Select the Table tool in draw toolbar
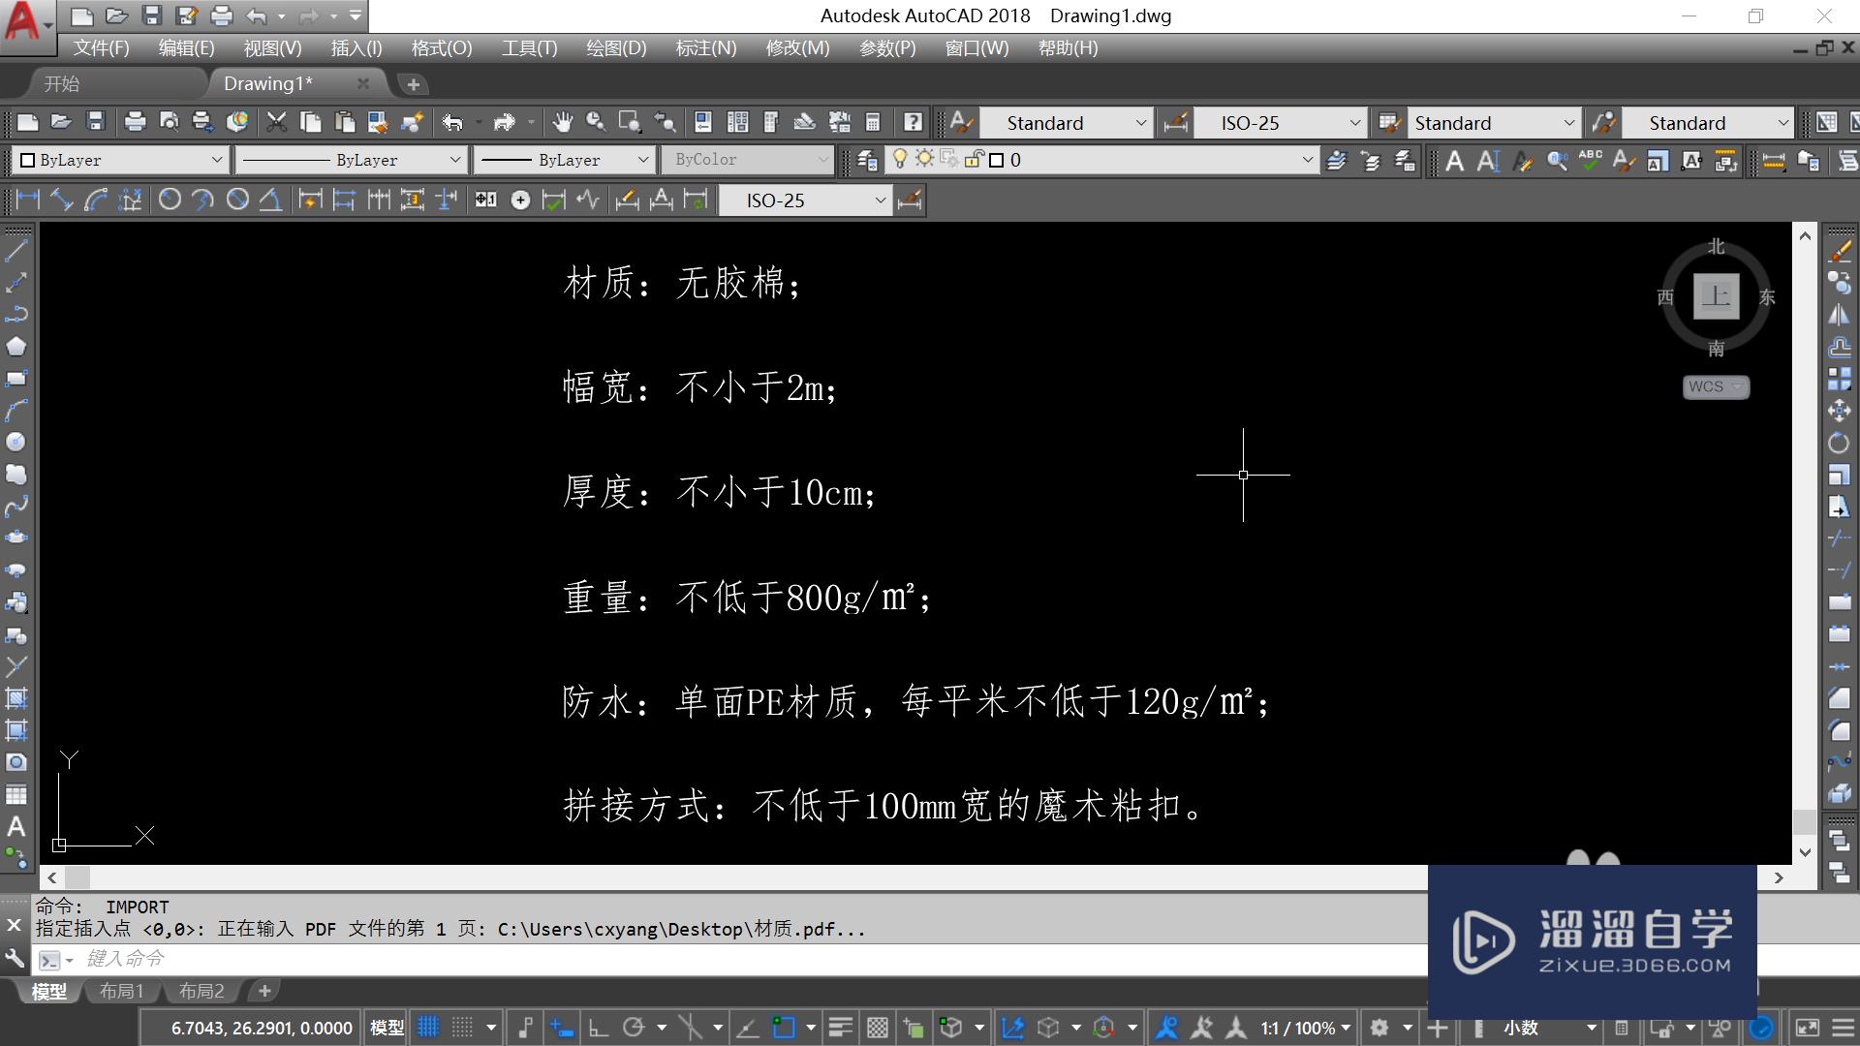Screen dimensions: 1860x1046 click(16, 794)
